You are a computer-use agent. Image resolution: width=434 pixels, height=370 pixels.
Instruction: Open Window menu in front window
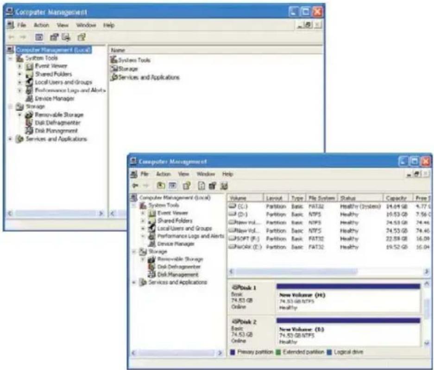click(206, 174)
